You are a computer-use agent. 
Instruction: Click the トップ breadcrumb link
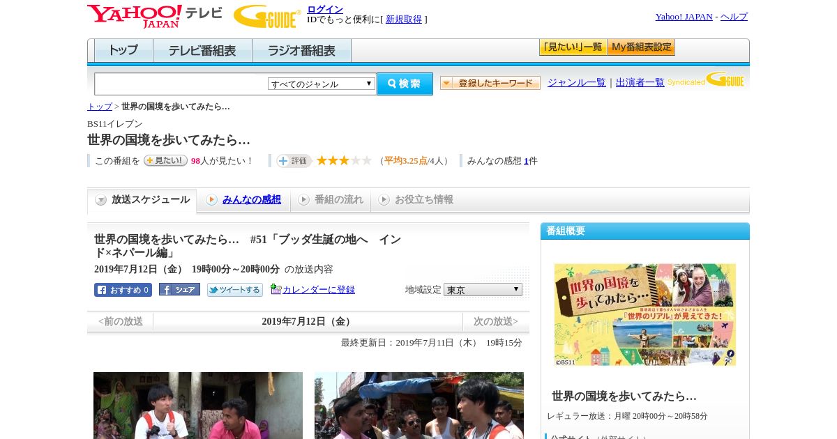click(100, 107)
